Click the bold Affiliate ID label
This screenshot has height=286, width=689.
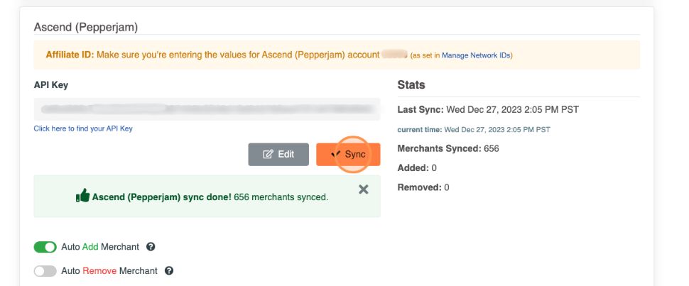pos(70,55)
